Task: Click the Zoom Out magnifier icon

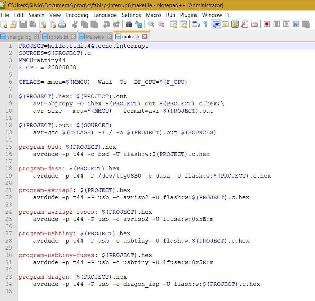Action: click(161, 24)
